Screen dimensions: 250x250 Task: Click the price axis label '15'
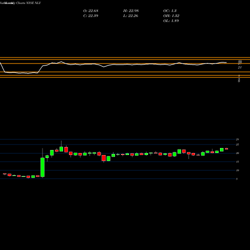237,161
